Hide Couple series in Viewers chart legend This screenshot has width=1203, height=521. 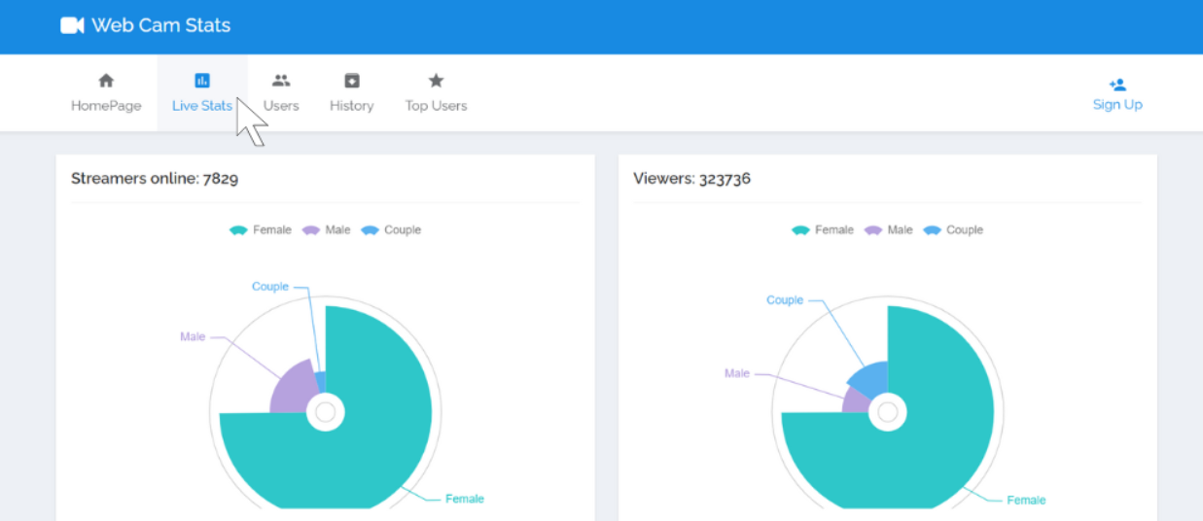pyautogui.click(x=953, y=230)
